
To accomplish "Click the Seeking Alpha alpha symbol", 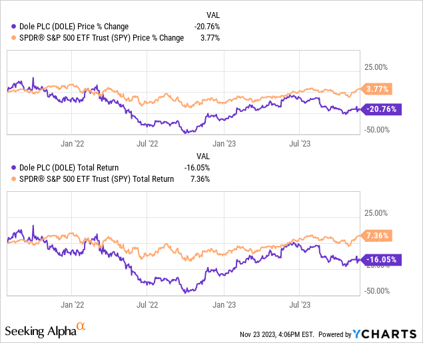I will (81, 326).
